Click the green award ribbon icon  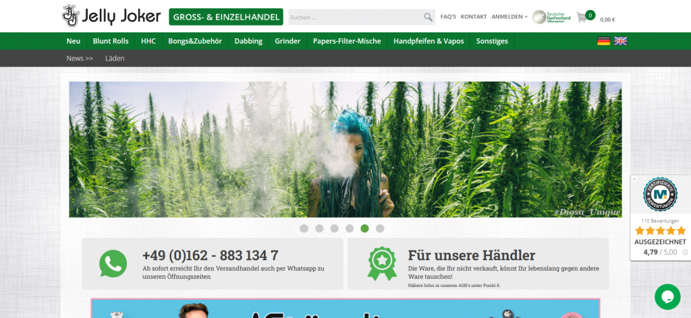(381, 263)
